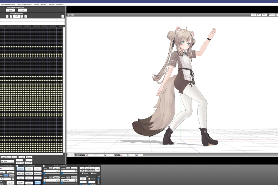Click the timeline vertical scrollbar

pos(64,90)
